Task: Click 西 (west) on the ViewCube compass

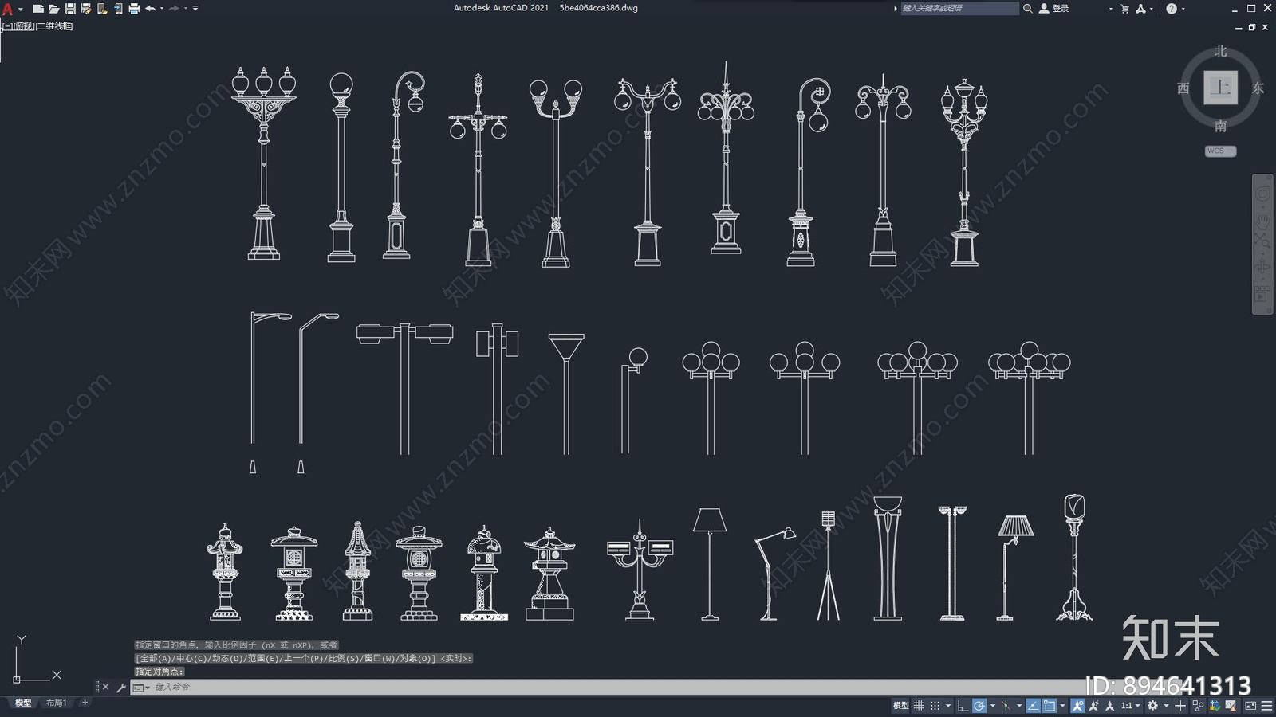Action: (1183, 88)
